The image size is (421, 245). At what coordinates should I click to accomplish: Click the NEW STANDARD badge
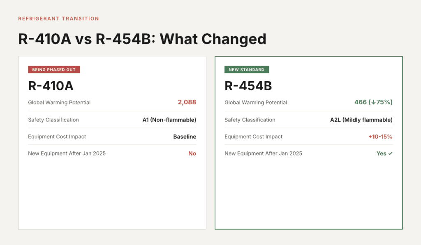(247, 69)
